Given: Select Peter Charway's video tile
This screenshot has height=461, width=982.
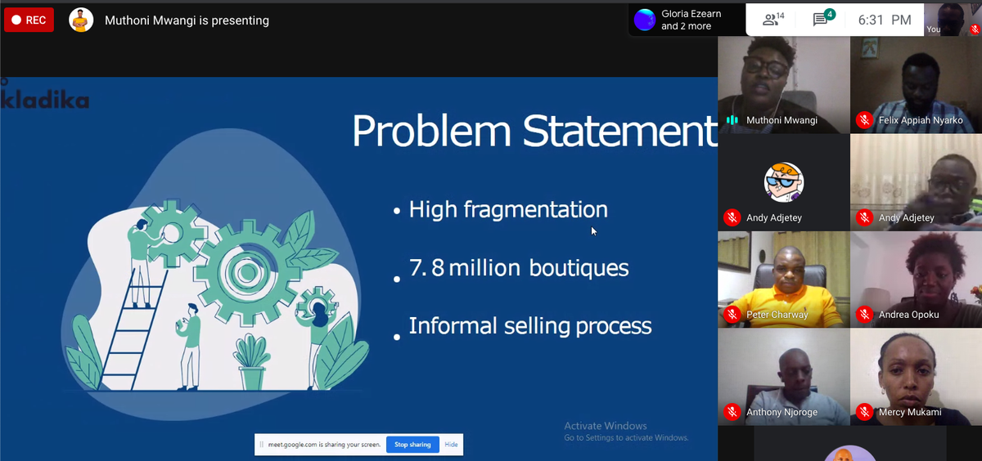Looking at the screenshot, I should 784,279.
